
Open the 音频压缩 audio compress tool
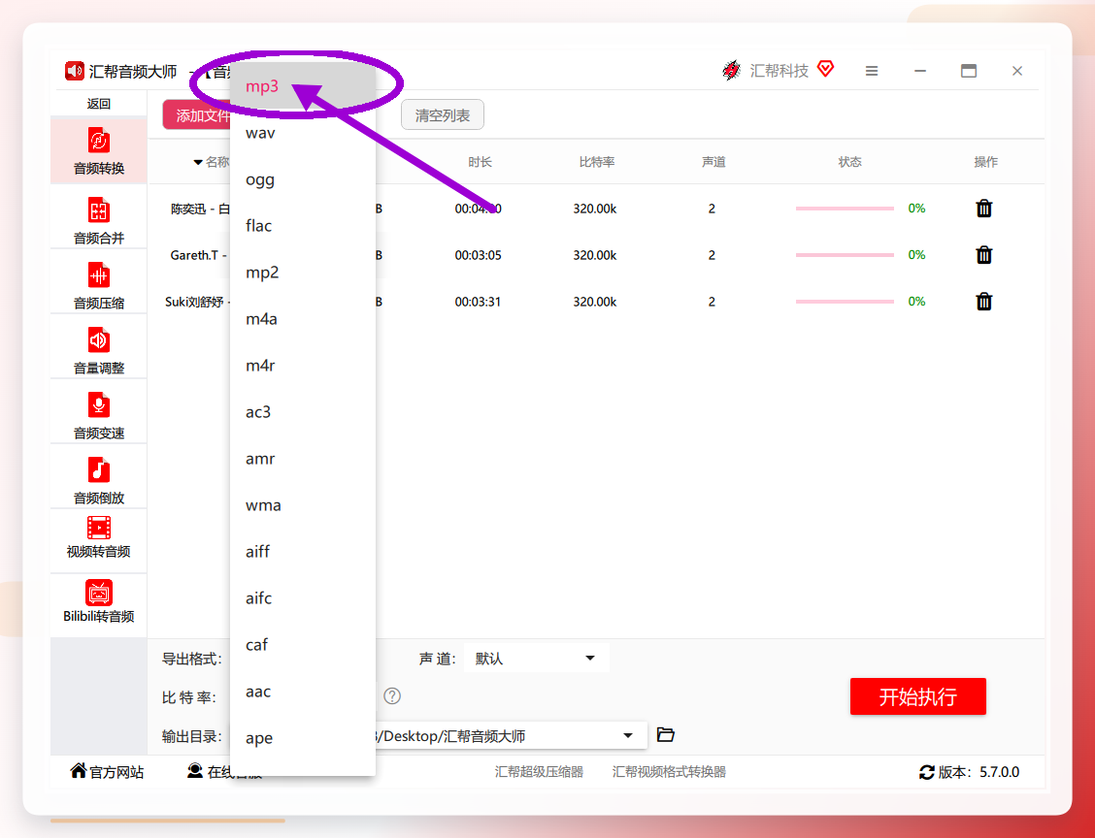click(x=98, y=285)
